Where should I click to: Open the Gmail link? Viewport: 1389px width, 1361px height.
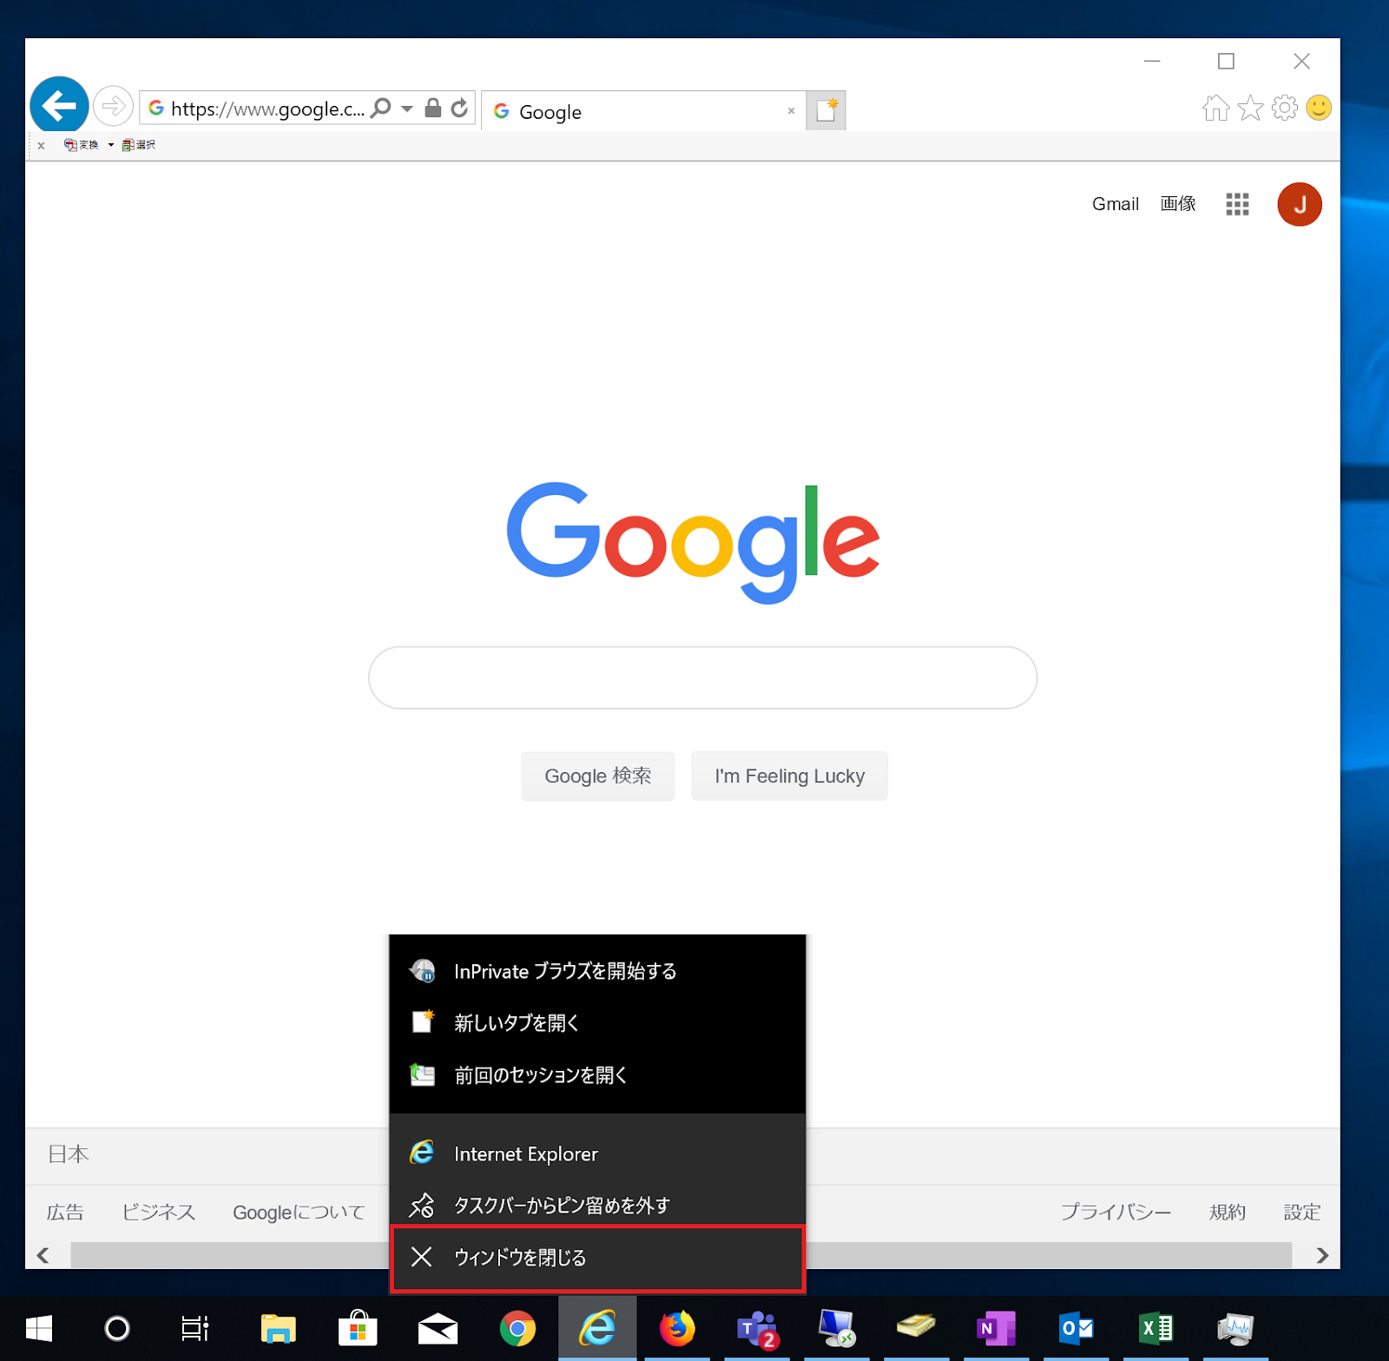point(1116,204)
